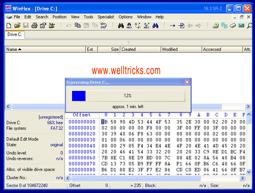Click the Copy Block icon

click(x=78, y=26)
